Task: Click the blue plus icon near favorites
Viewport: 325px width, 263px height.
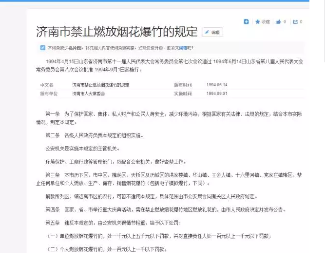Action: [247, 22]
